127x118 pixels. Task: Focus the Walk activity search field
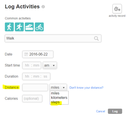click(x=53, y=38)
